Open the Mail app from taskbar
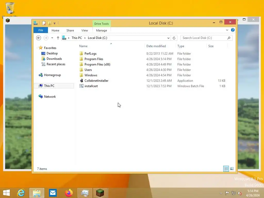This screenshot has width=264, height=198. 53,193
